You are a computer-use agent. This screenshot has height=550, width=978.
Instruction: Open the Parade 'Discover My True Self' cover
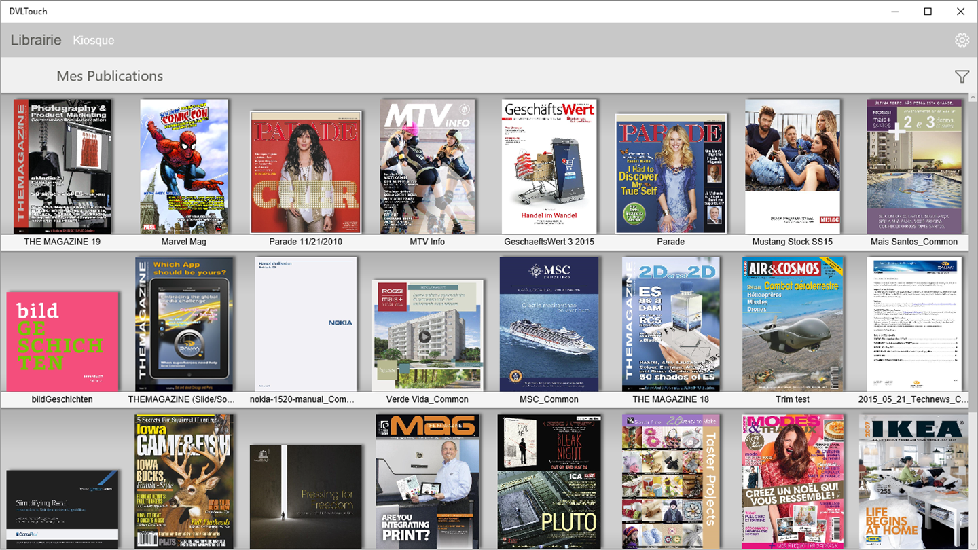pyautogui.click(x=671, y=174)
